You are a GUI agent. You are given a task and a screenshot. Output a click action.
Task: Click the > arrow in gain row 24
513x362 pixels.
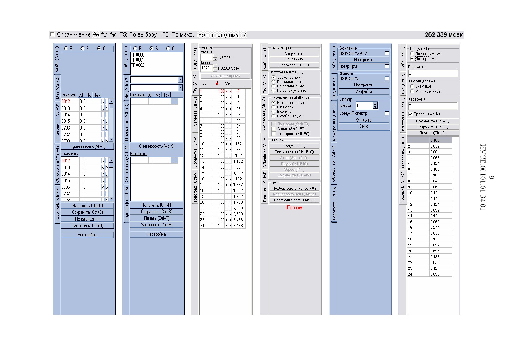[x=230, y=226]
